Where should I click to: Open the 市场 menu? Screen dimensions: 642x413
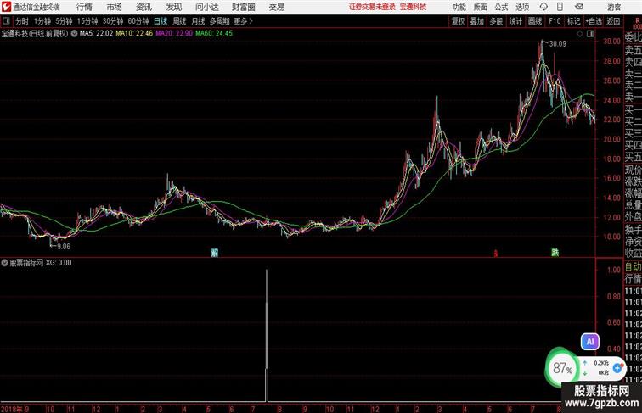point(114,7)
